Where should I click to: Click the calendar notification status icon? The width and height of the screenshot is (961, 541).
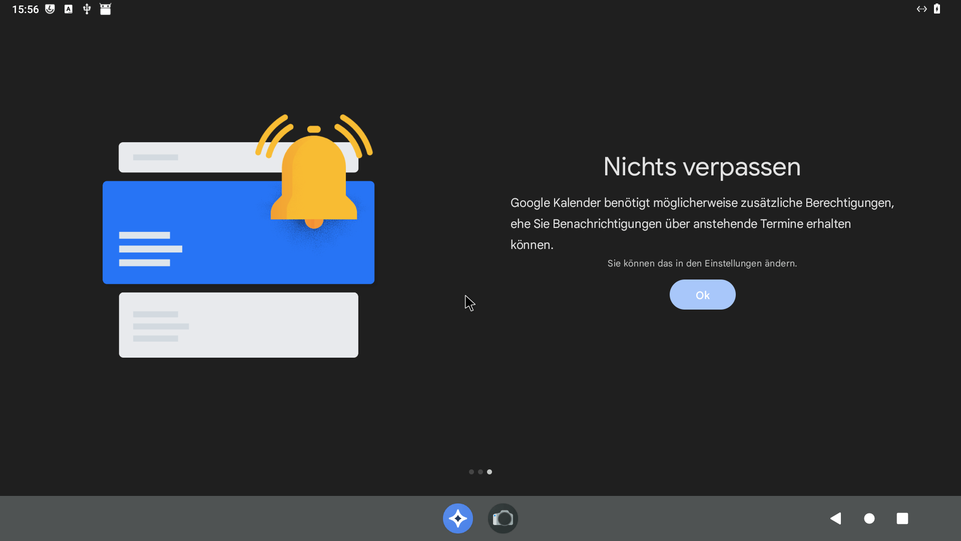pyautogui.click(x=105, y=9)
